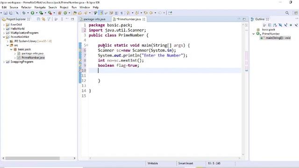Go to Last Edit Location icon
Viewport: 299px width, 168px height.
coord(146,13)
